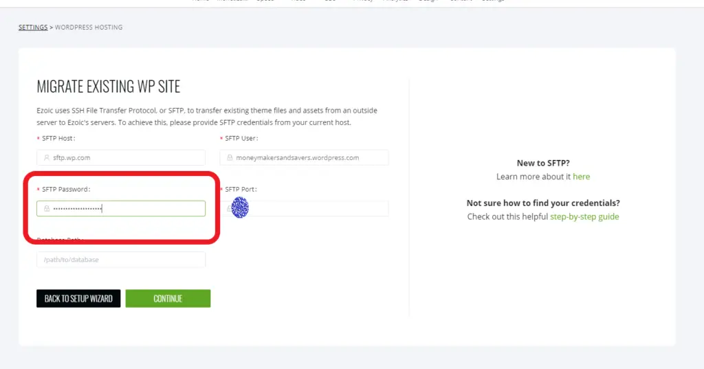Click the SFTP Host label
Viewport: 704px width, 369px height.
[x=58, y=138]
